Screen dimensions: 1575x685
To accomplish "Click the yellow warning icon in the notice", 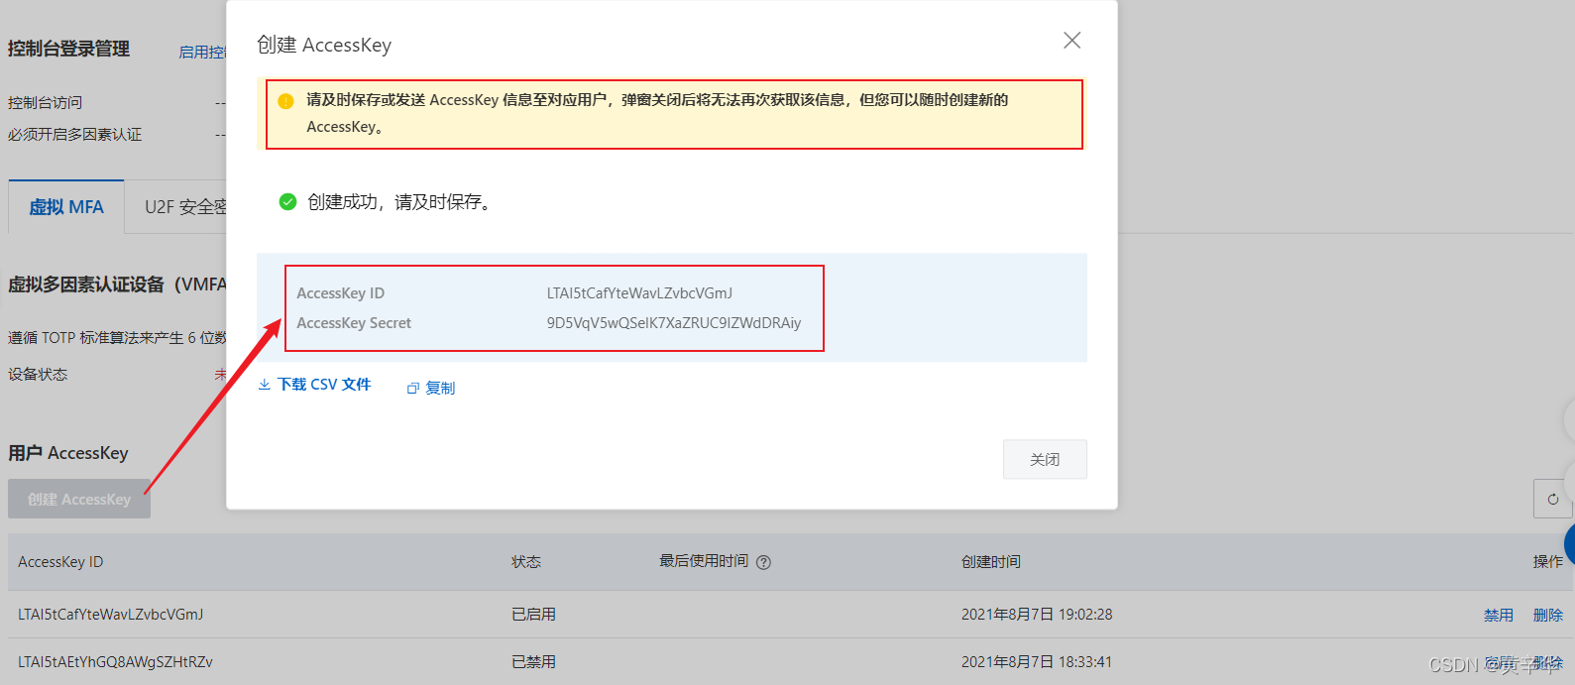I will tap(285, 100).
